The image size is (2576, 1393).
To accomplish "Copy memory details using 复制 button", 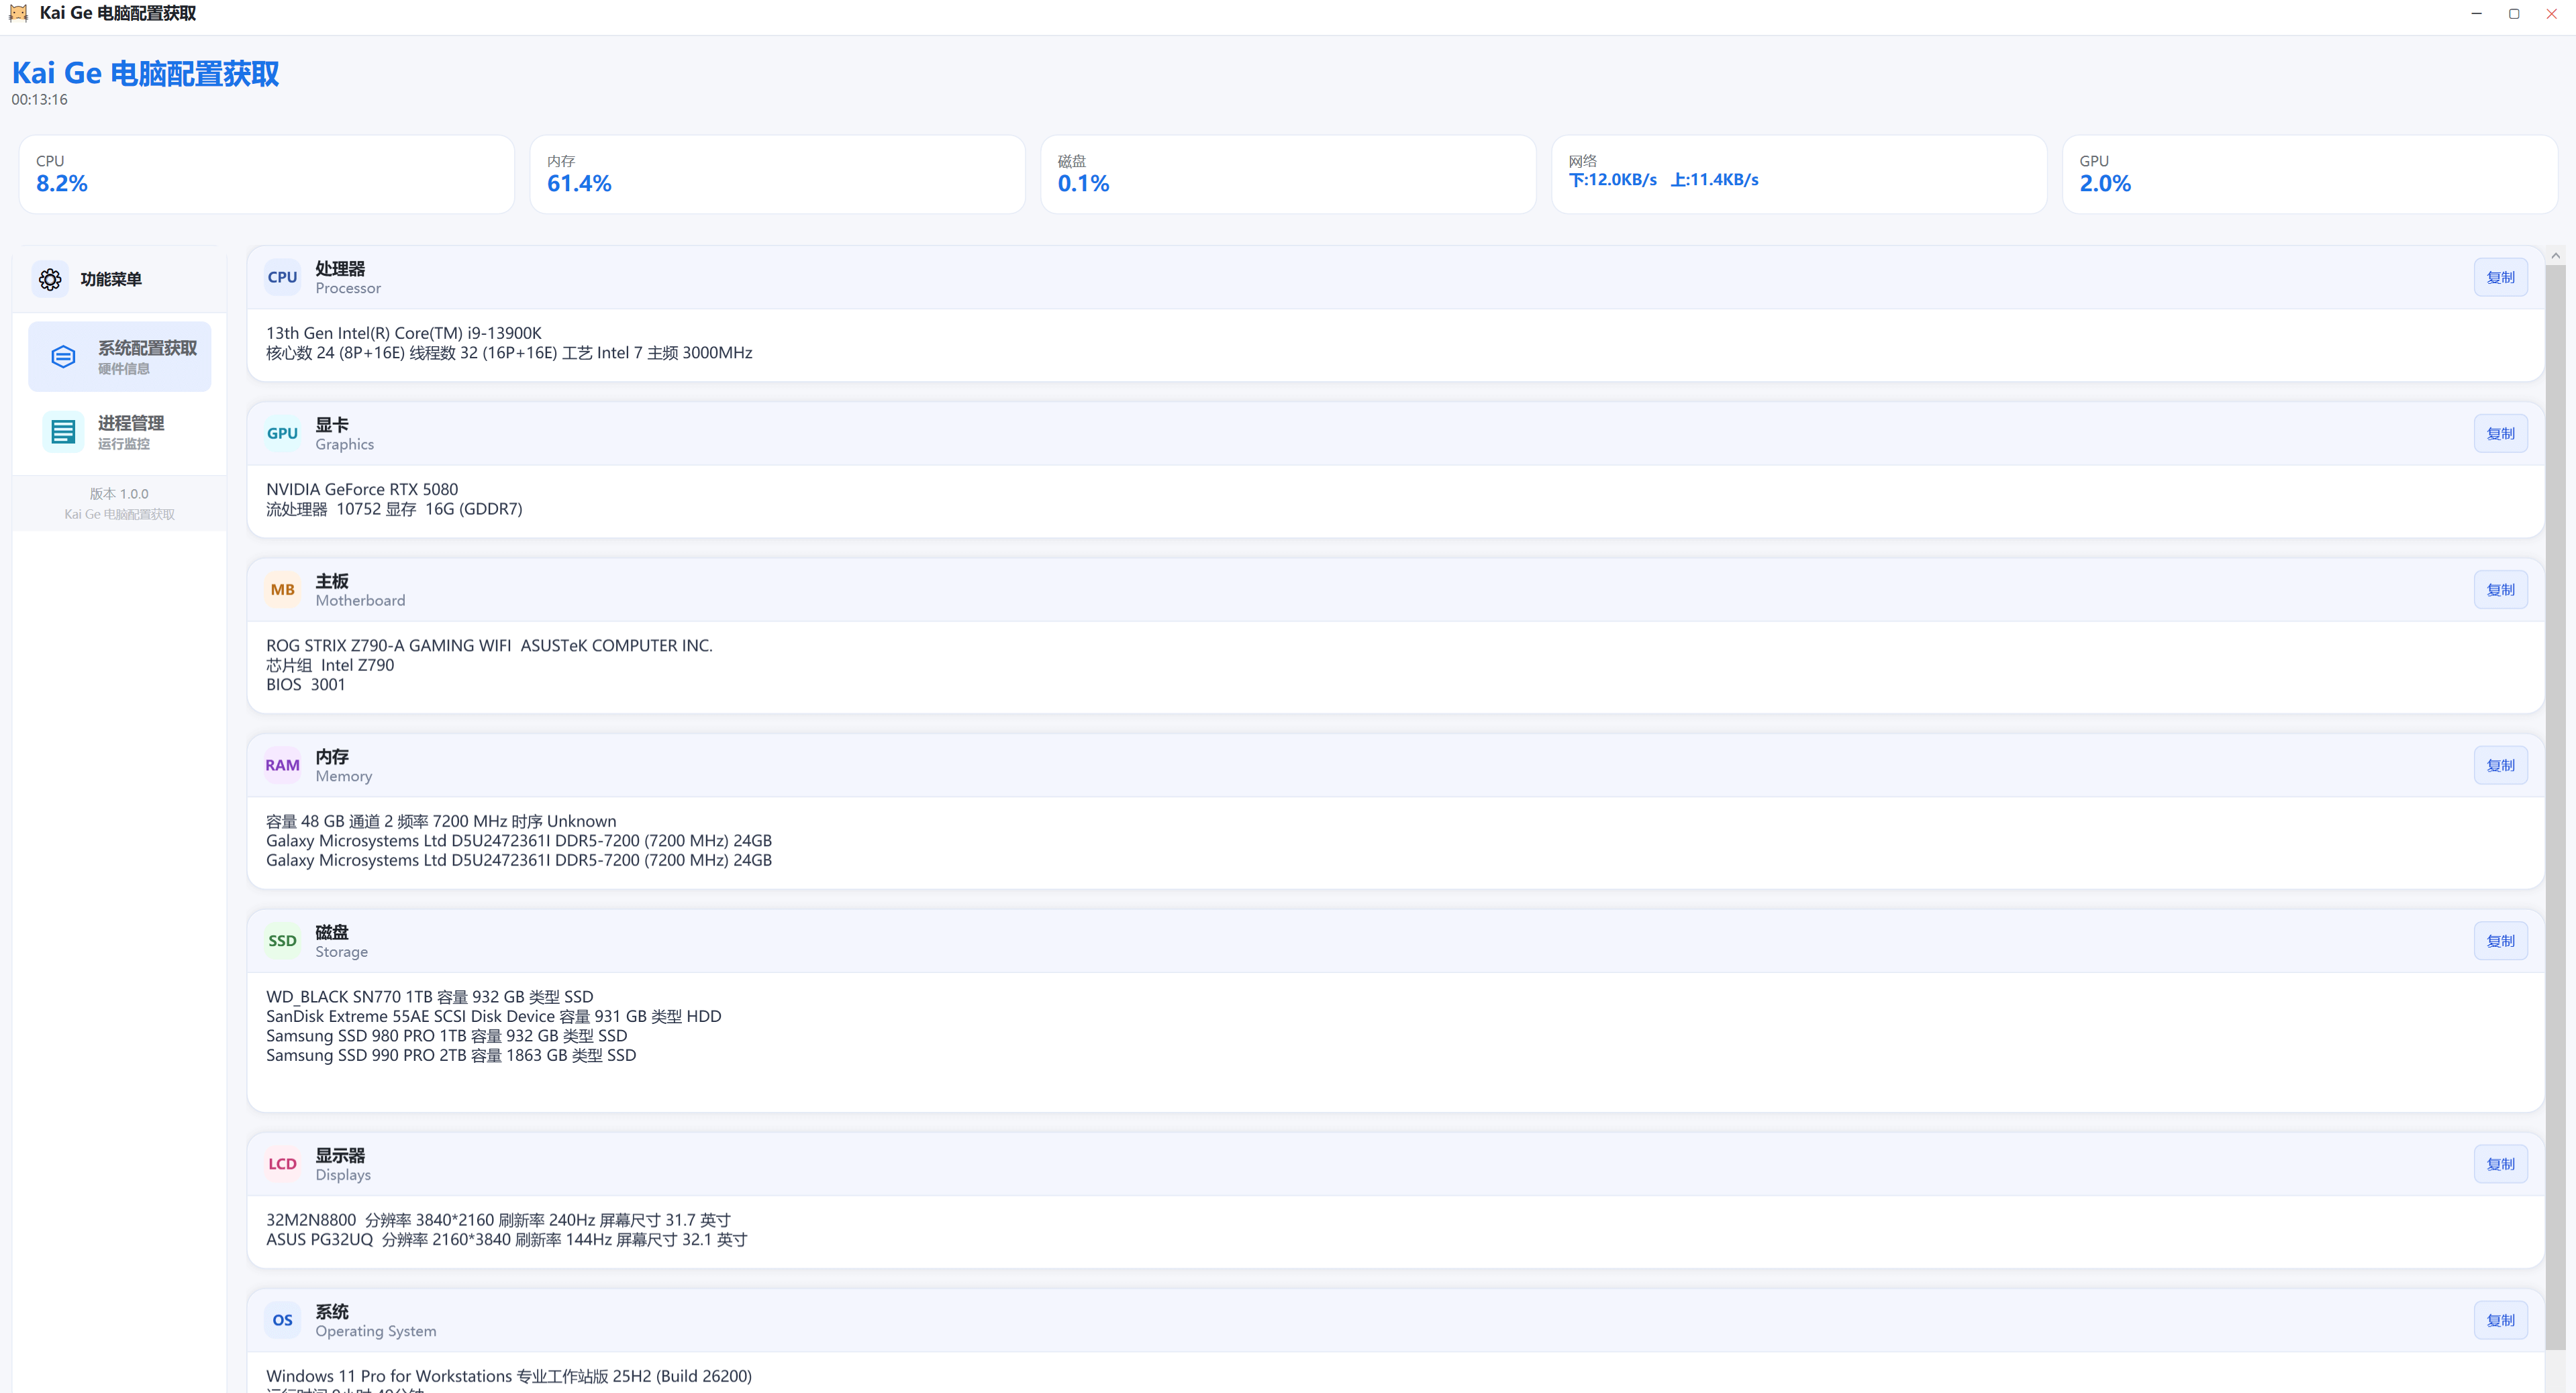I will (x=2500, y=765).
